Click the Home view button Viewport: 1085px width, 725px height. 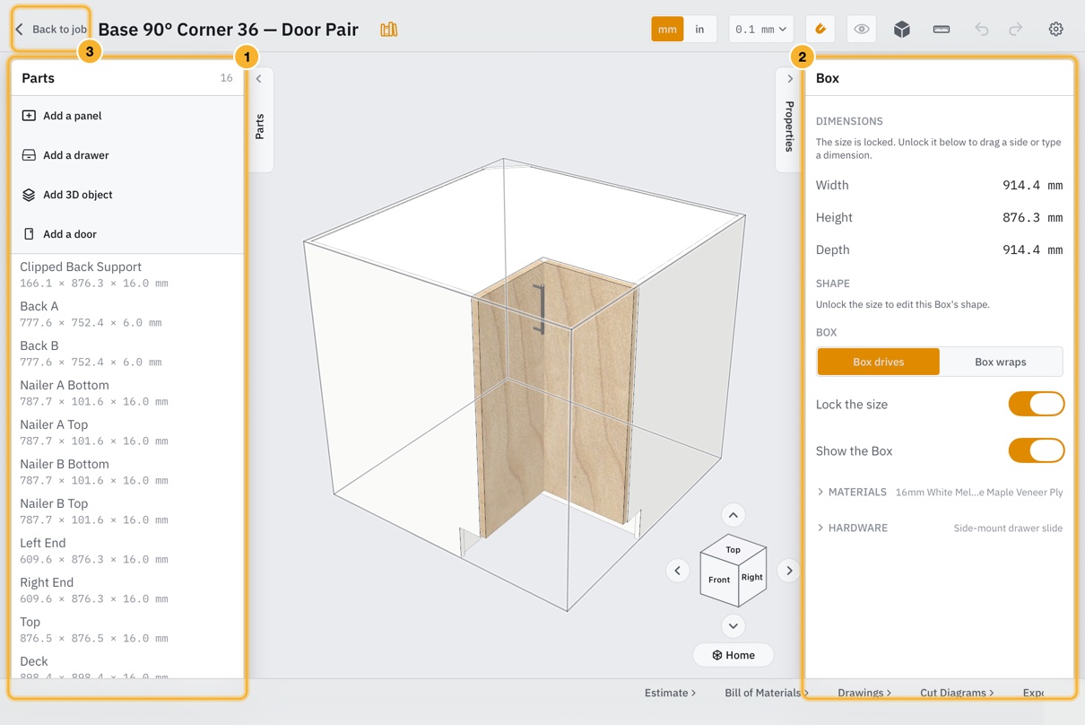pyautogui.click(x=733, y=655)
